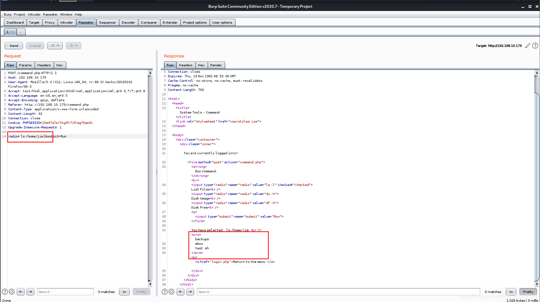Click scroll-up arrow of request pane

tap(150, 73)
